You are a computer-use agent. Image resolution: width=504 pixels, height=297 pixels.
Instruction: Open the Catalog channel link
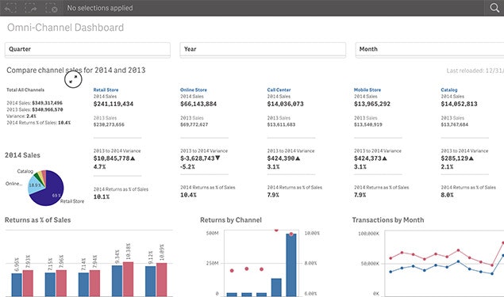pyautogui.click(x=449, y=89)
